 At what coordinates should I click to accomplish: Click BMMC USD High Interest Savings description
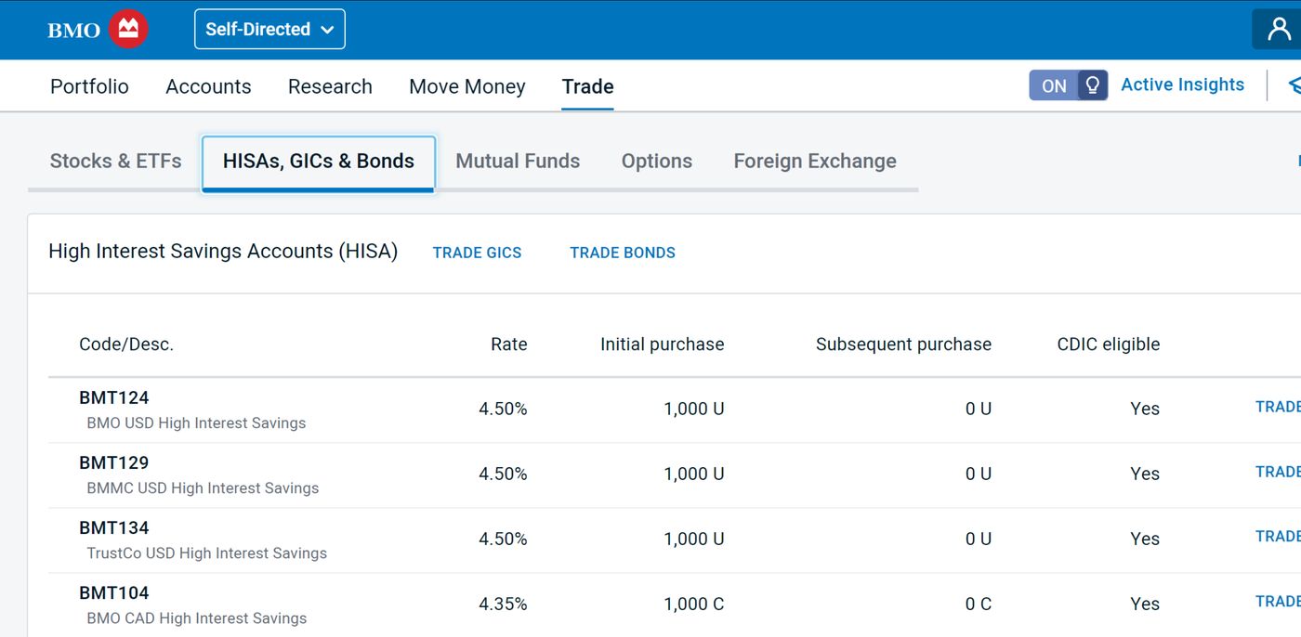point(203,487)
